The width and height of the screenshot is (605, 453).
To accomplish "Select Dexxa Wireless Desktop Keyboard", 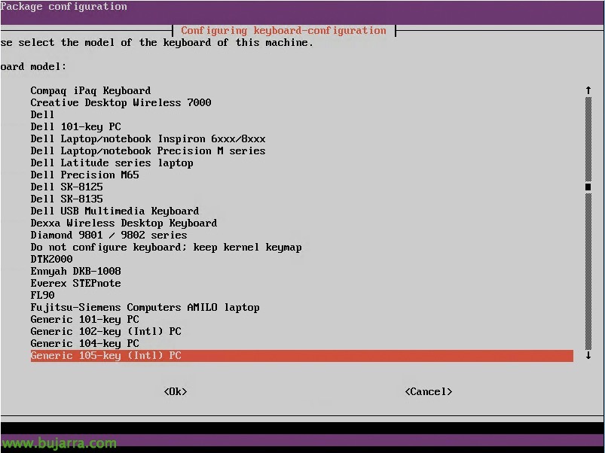I will [x=124, y=223].
